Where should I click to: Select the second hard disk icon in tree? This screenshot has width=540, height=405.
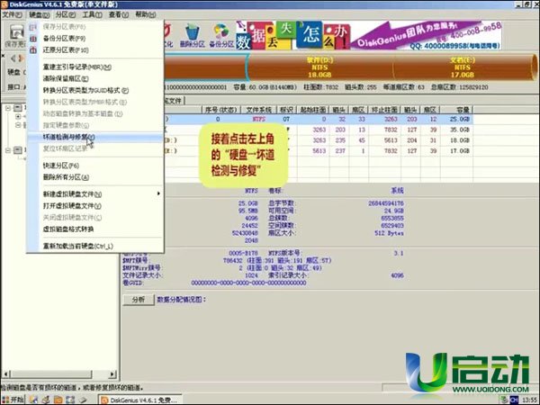[x=18, y=150]
